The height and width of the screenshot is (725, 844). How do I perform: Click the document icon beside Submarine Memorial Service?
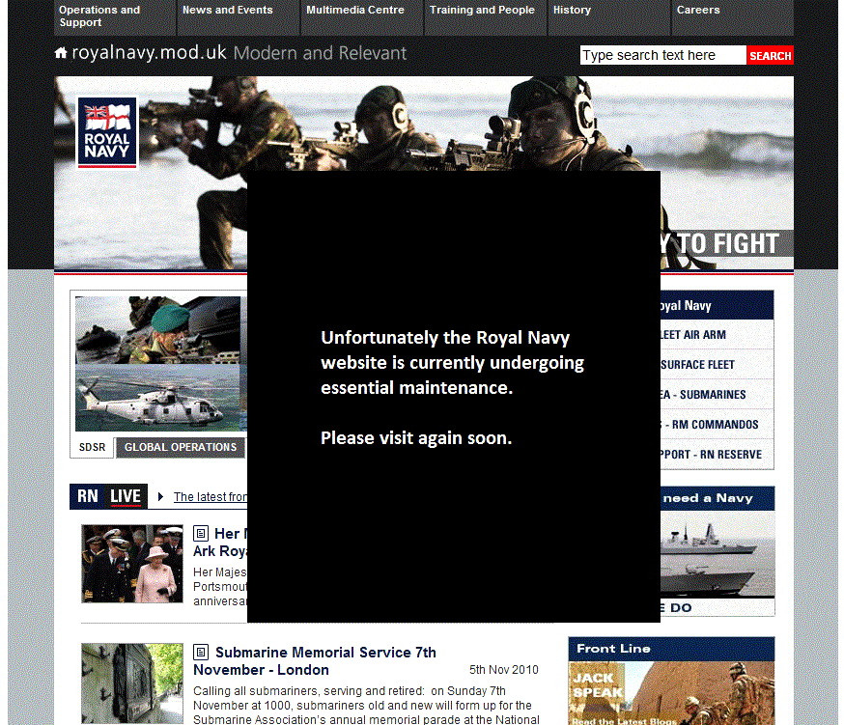tap(201, 653)
